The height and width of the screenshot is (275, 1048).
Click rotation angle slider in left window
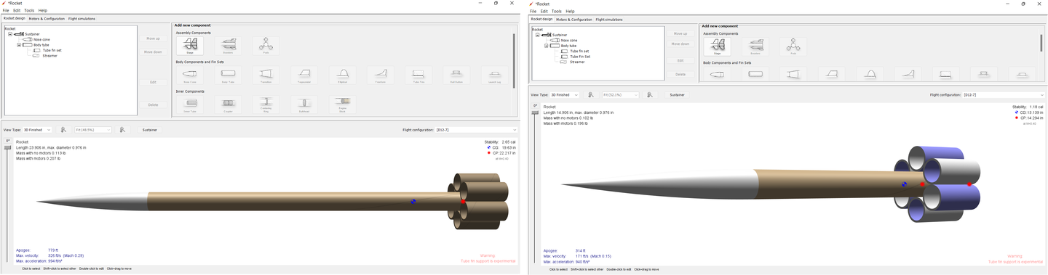click(8, 148)
